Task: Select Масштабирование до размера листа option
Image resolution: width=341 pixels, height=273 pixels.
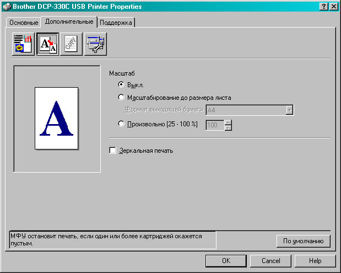Action: 121,97
